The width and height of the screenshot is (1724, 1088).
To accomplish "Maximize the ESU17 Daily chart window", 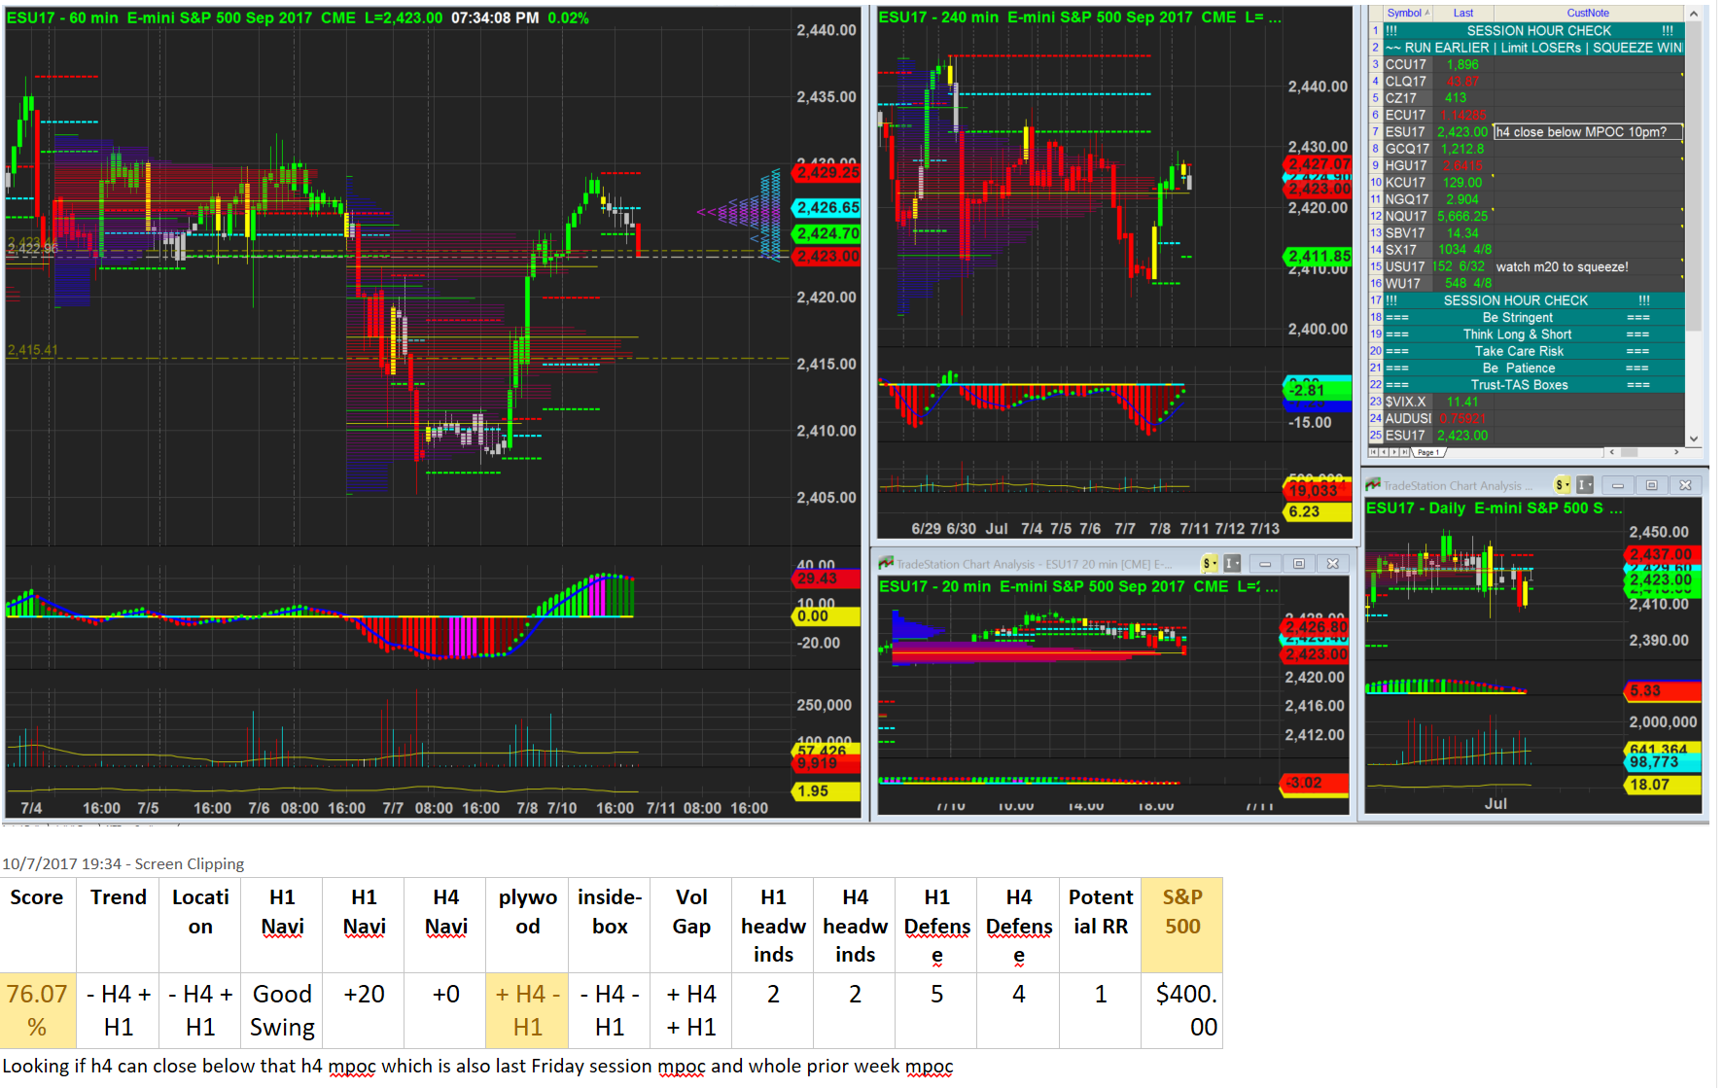I will 1651,485.
